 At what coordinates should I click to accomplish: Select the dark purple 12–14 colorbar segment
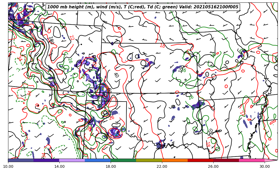coord(46,160)
